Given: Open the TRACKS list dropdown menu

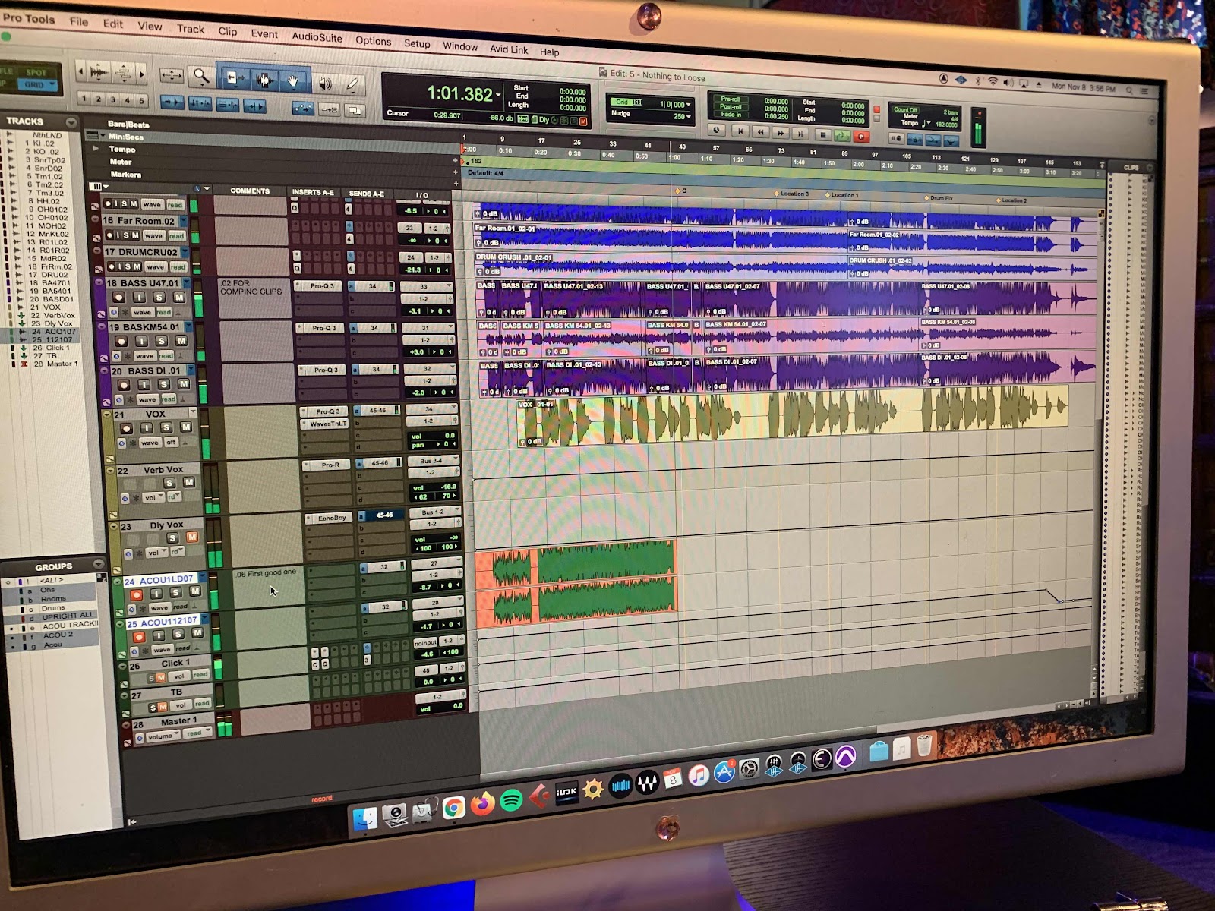Looking at the screenshot, I should pos(71,122).
